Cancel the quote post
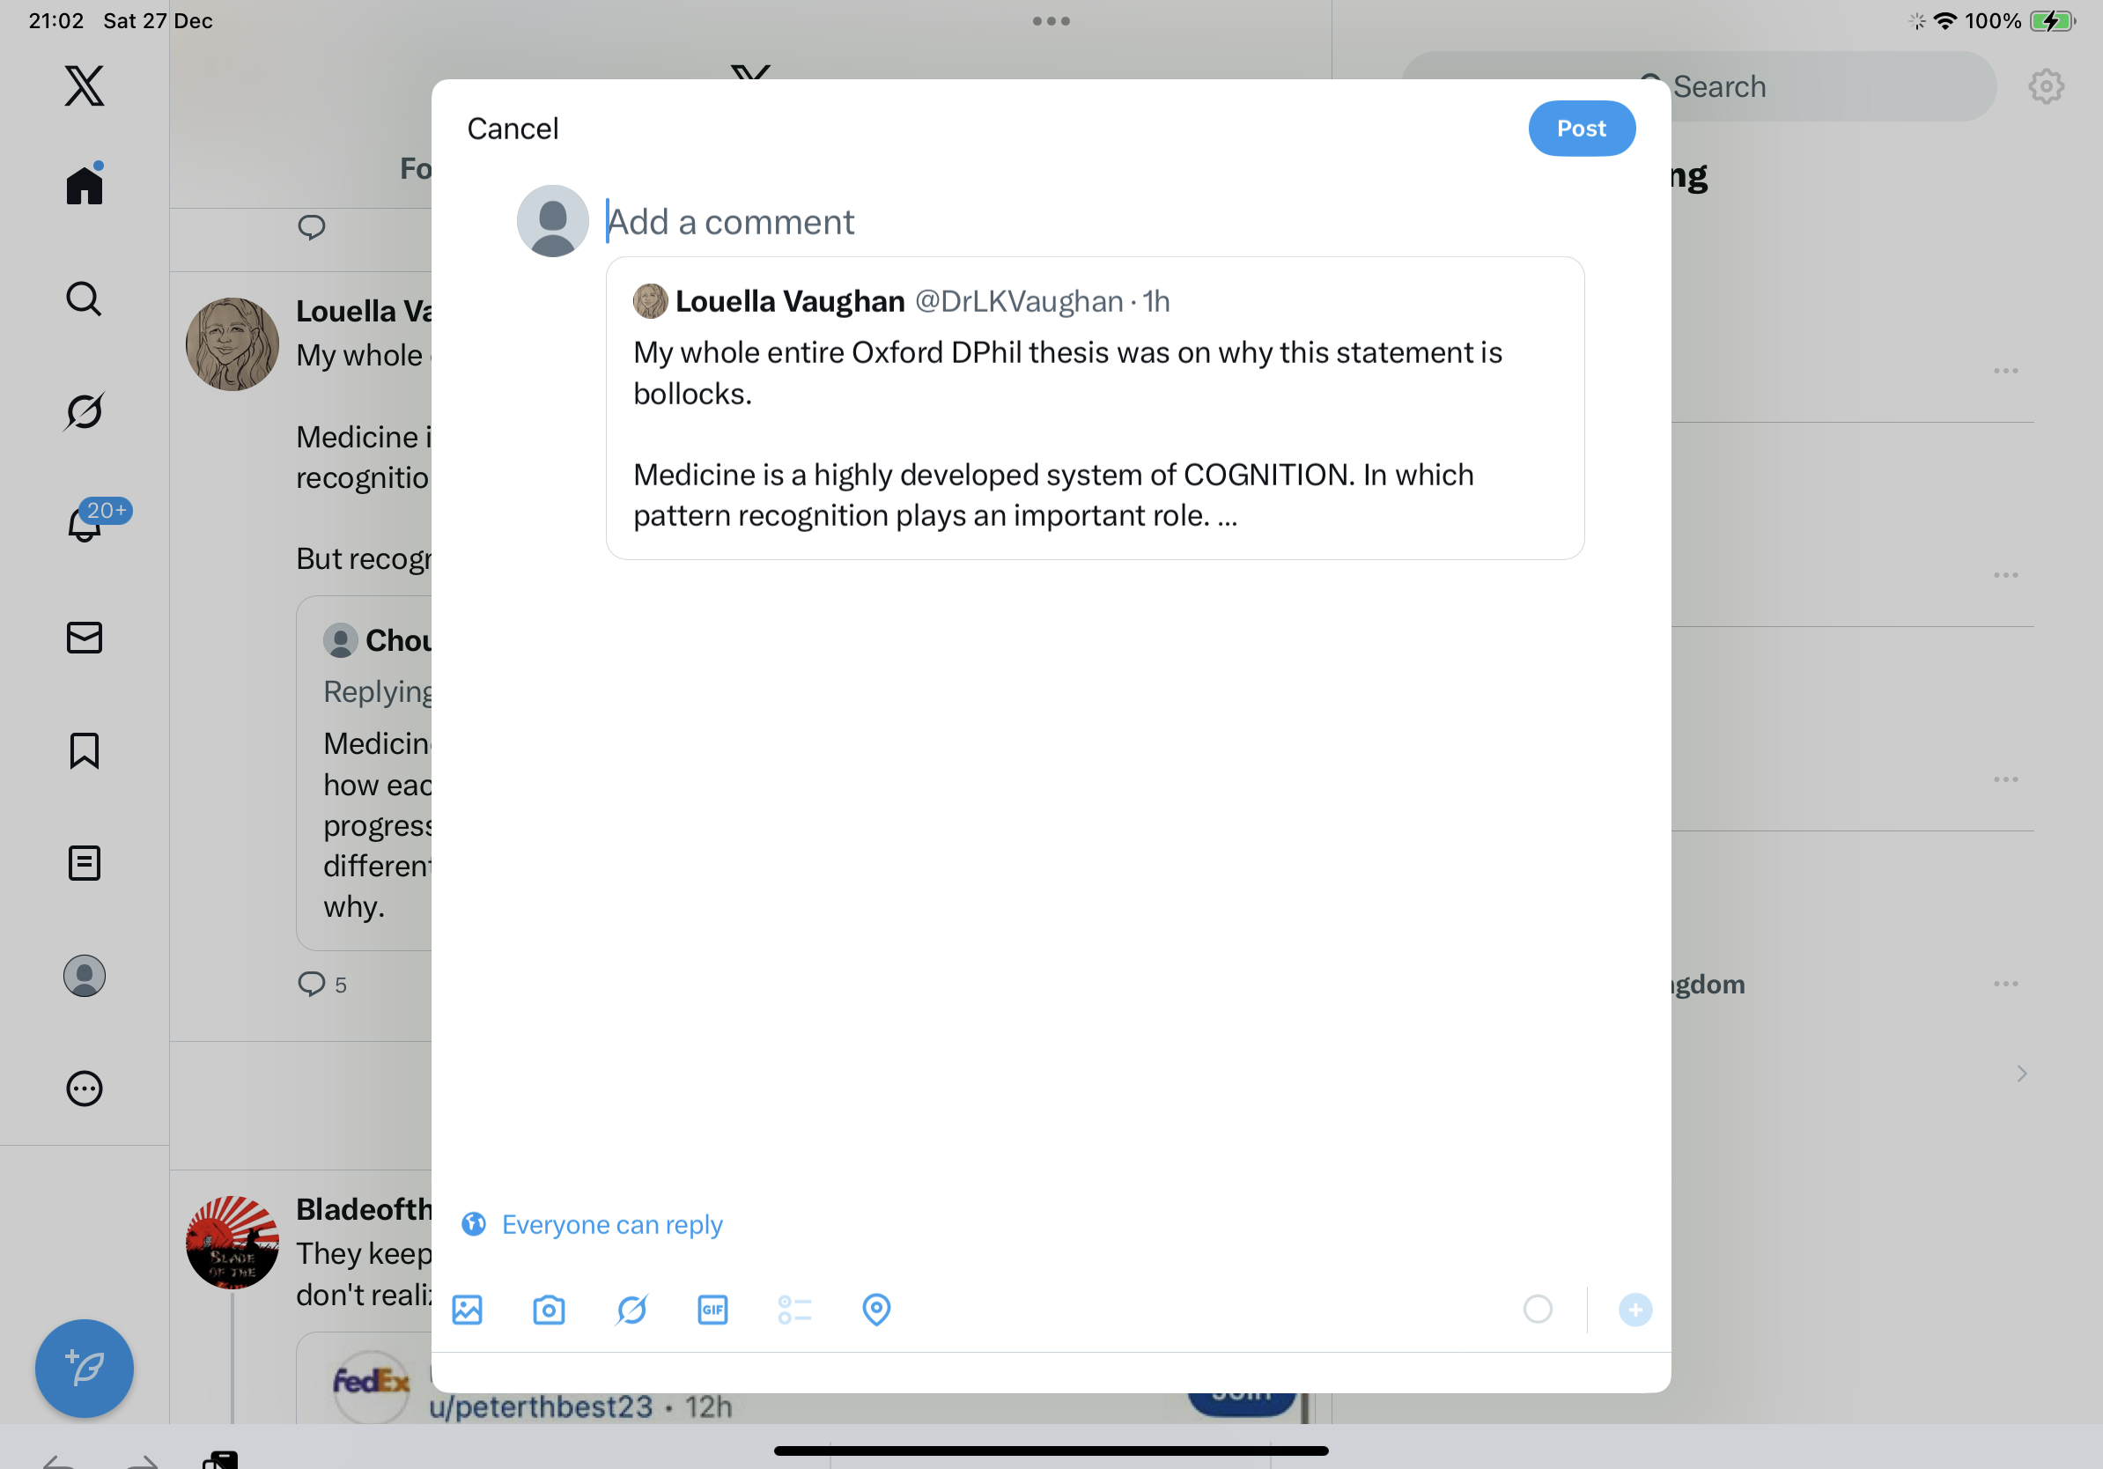 point(512,129)
